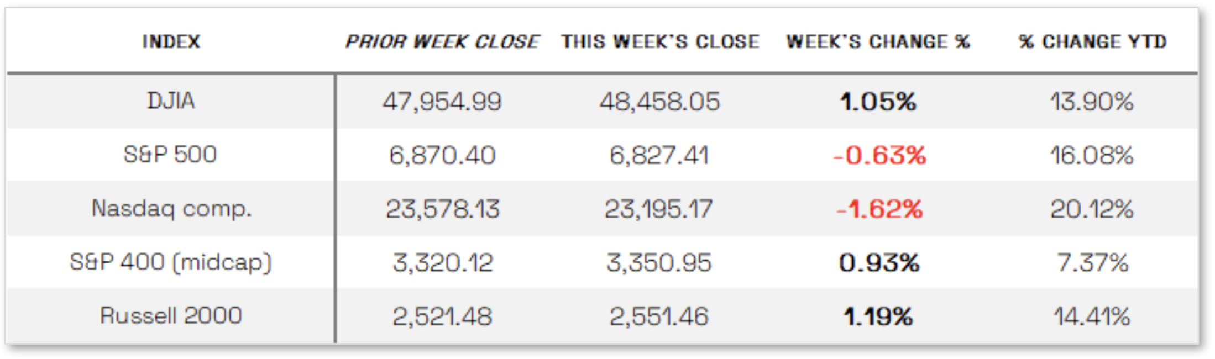The width and height of the screenshot is (1215, 359).
Task: Click the S&P 400 close value 3,350.95
Action: (x=659, y=263)
